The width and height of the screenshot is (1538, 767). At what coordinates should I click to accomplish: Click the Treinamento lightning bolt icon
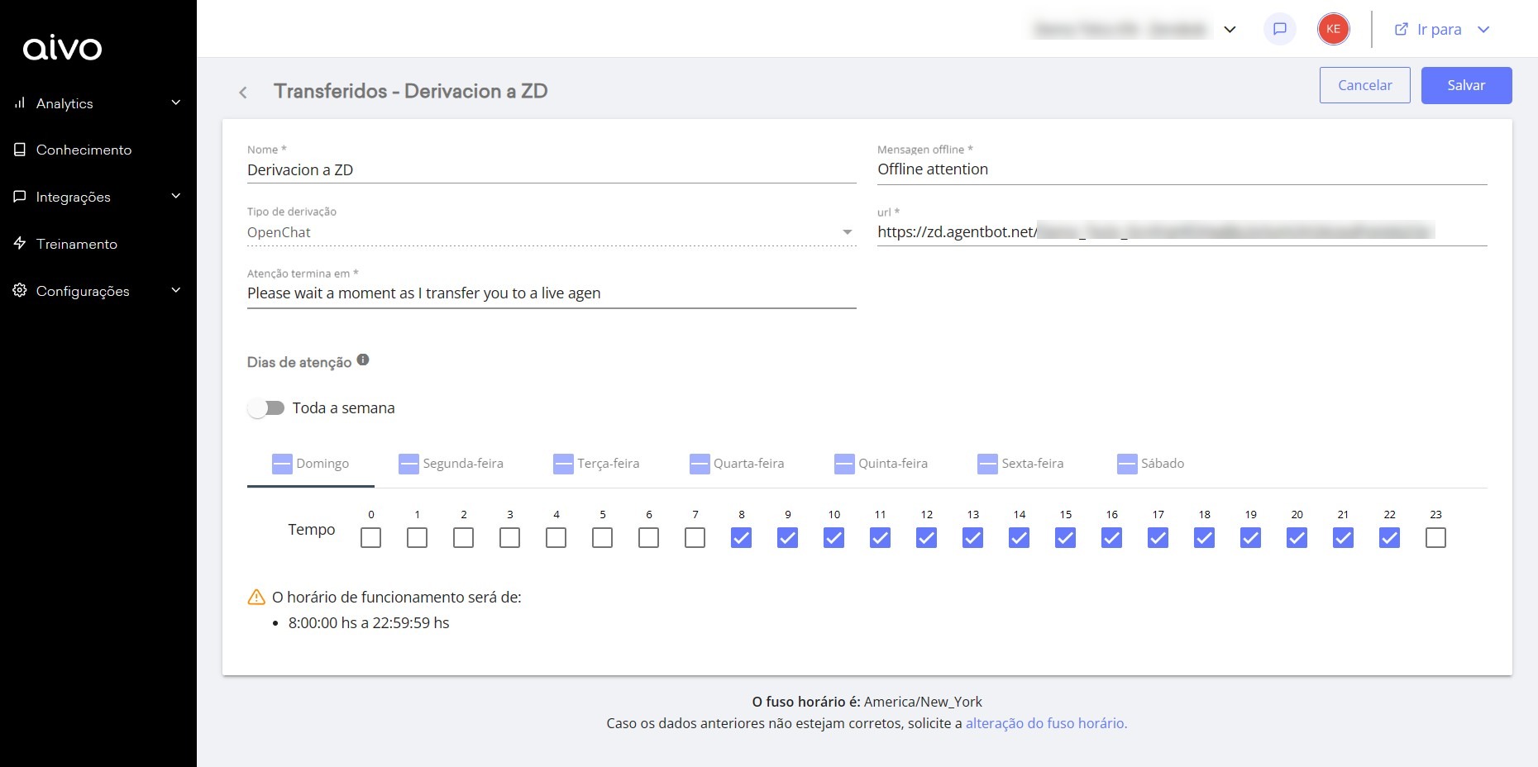pyautogui.click(x=20, y=244)
